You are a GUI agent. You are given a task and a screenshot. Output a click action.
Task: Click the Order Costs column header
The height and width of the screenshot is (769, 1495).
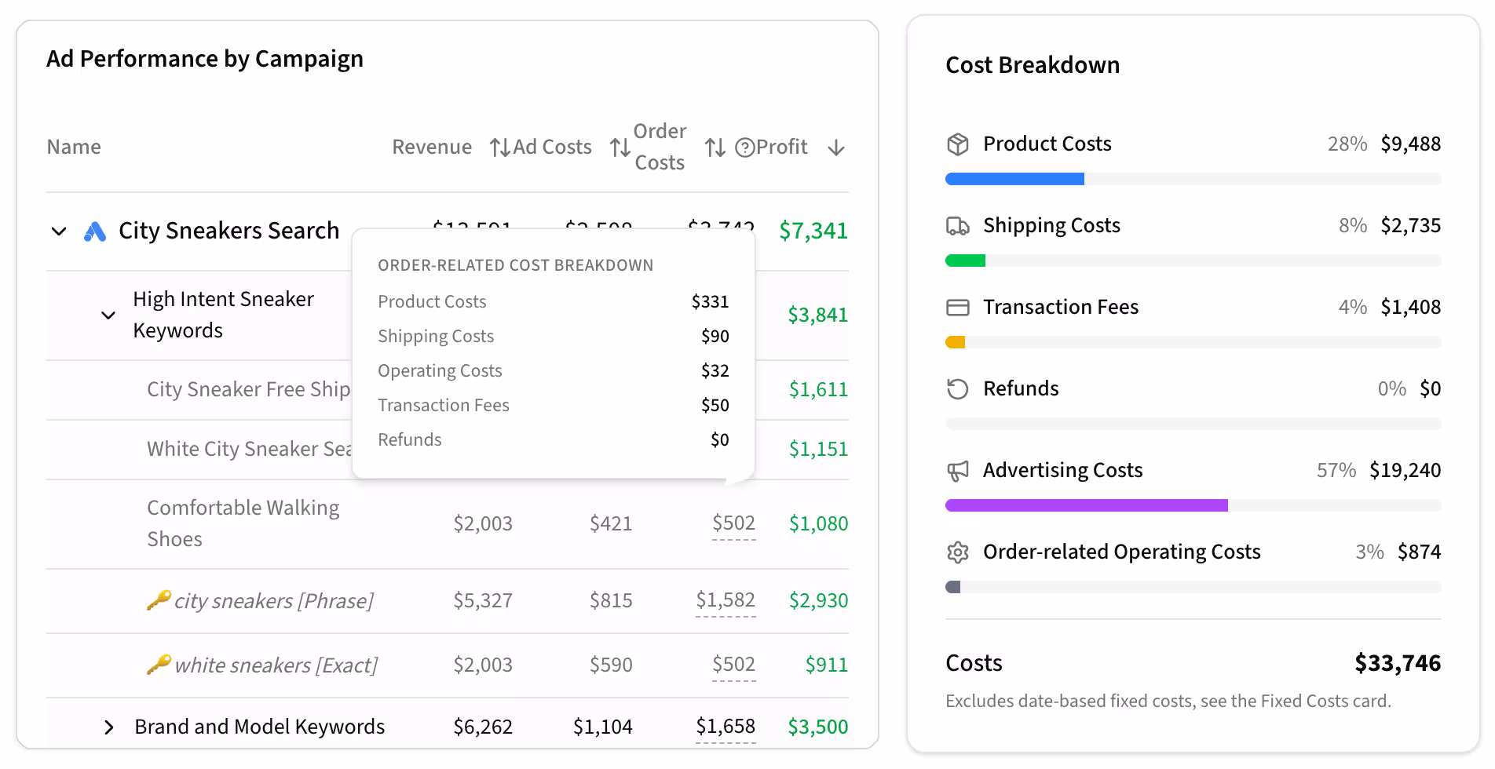[660, 147]
